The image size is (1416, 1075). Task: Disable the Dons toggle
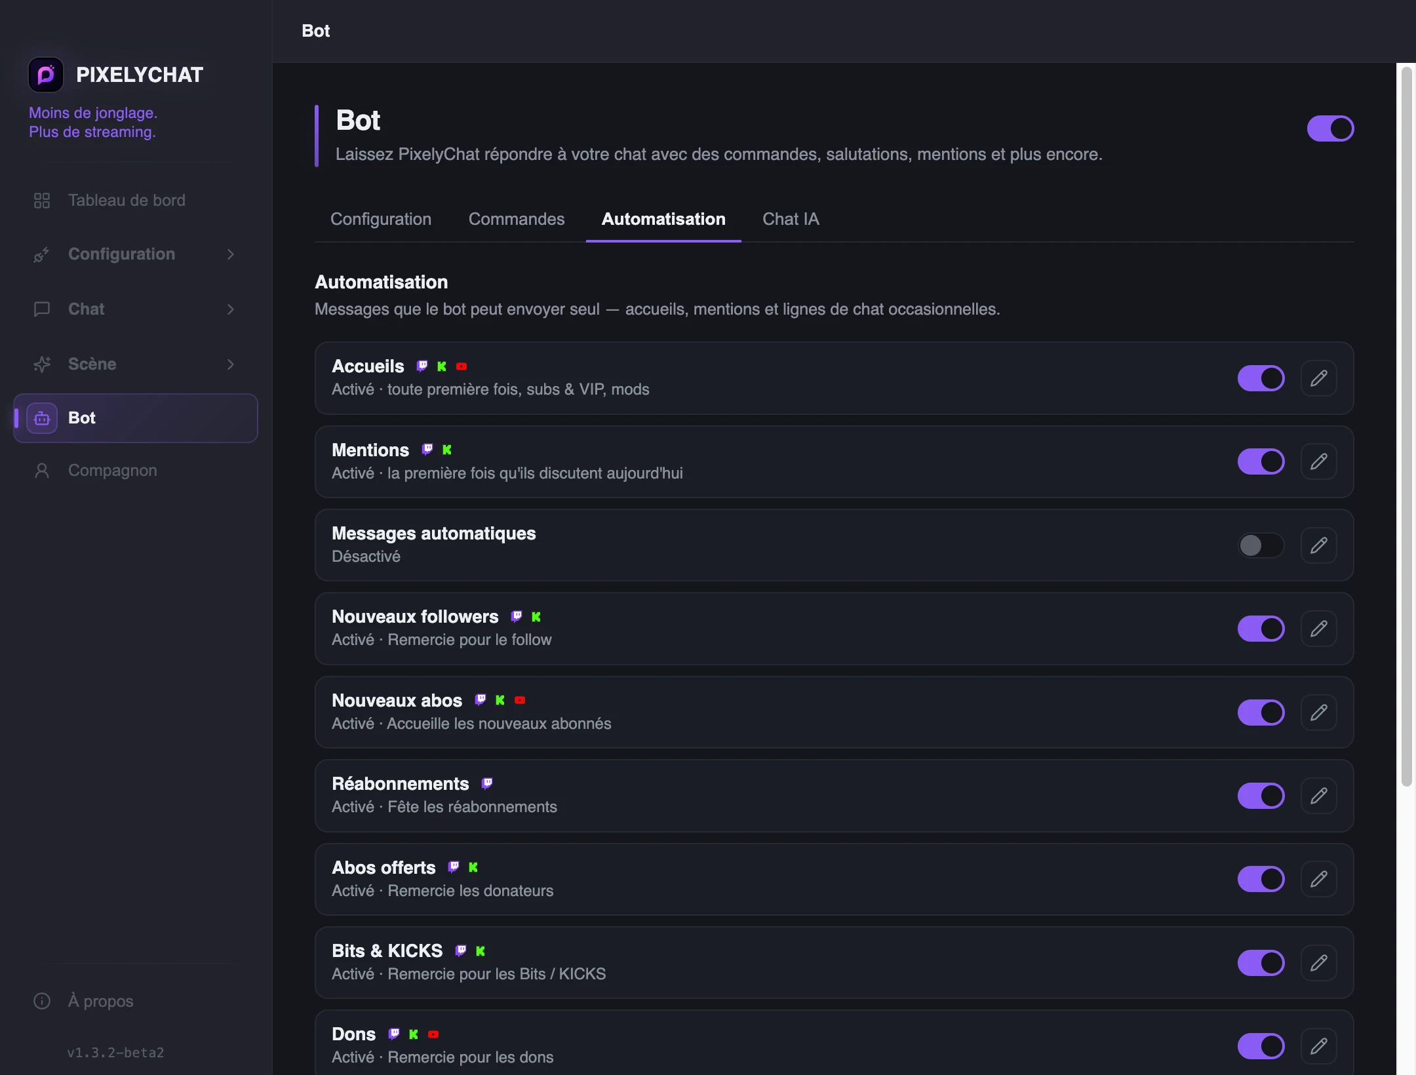pyautogui.click(x=1261, y=1046)
